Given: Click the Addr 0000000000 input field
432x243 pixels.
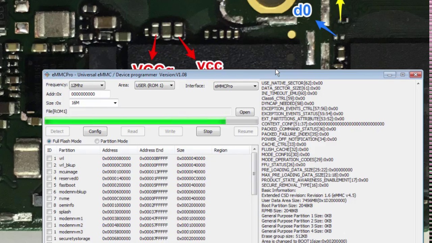Looking at the screenshot, I should point(89,94).
